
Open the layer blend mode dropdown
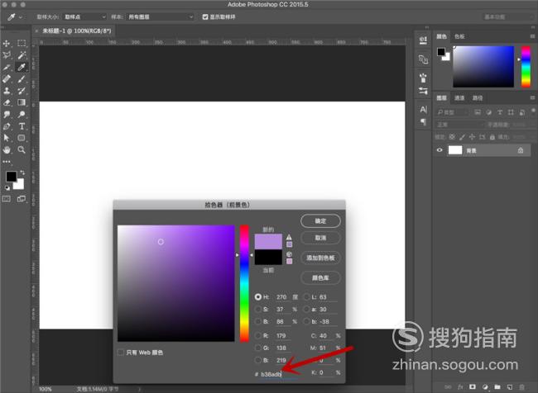pyautogui.click(x=459, y=125)
